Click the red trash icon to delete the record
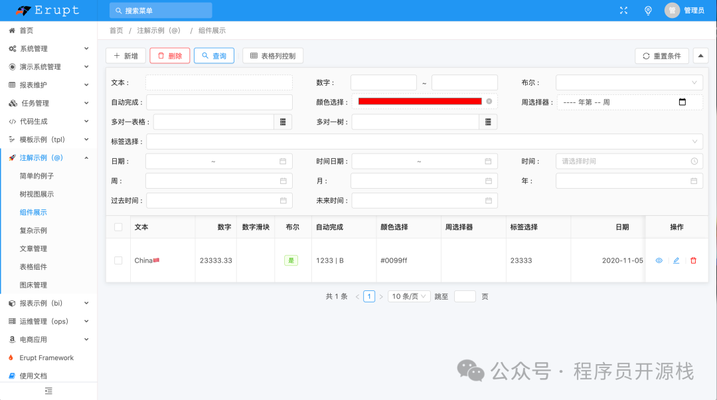The image size is (717, 400). [693, 260]
